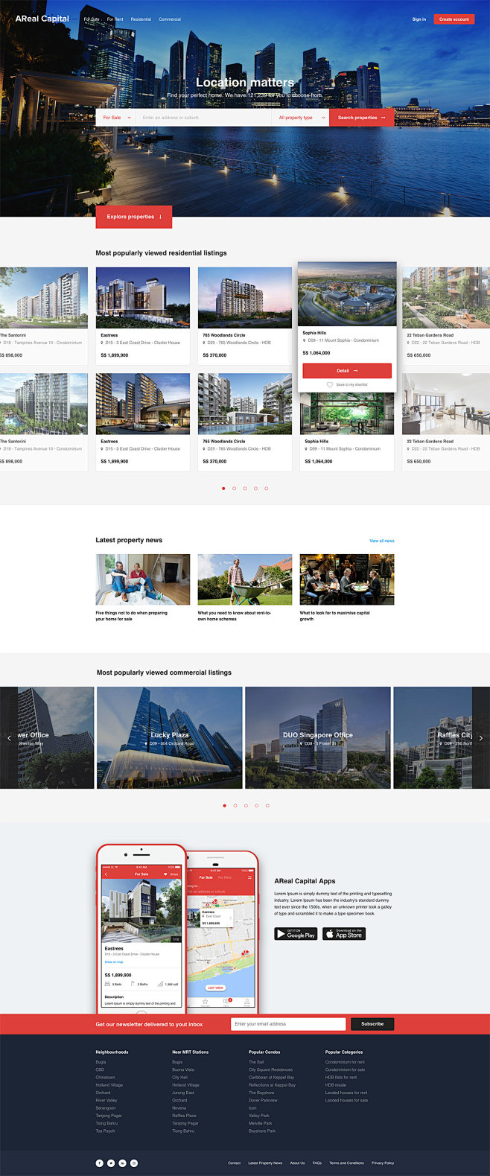Open news article on maximising capital growth

[347, 588]
